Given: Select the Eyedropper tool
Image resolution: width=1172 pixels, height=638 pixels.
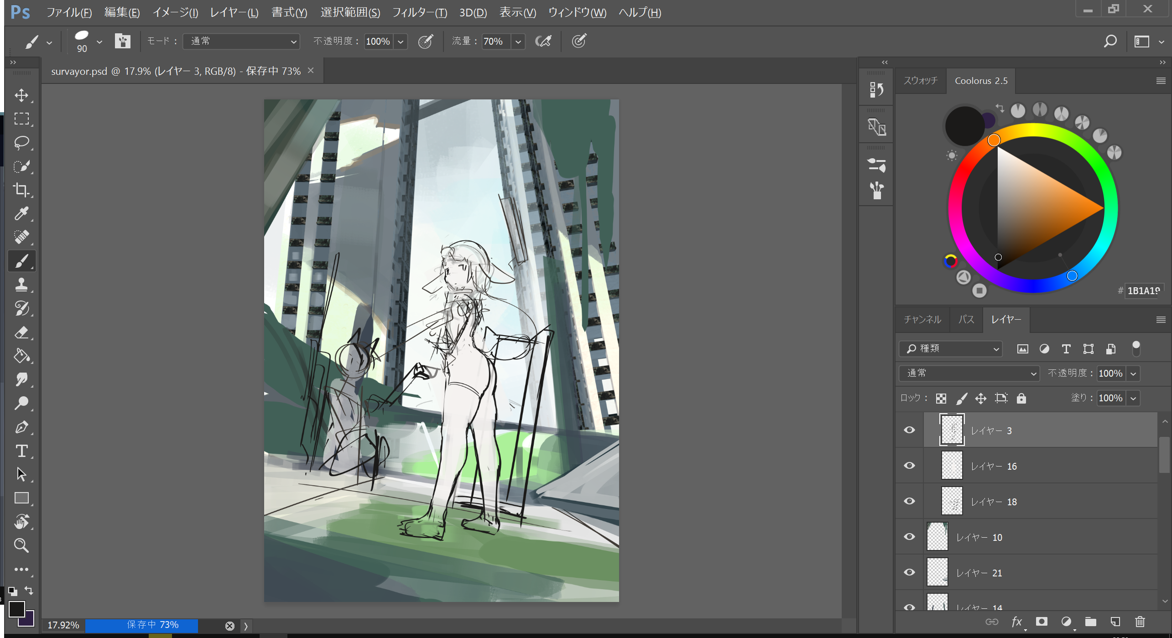Looking at the screenshot, I should point(21,213).
